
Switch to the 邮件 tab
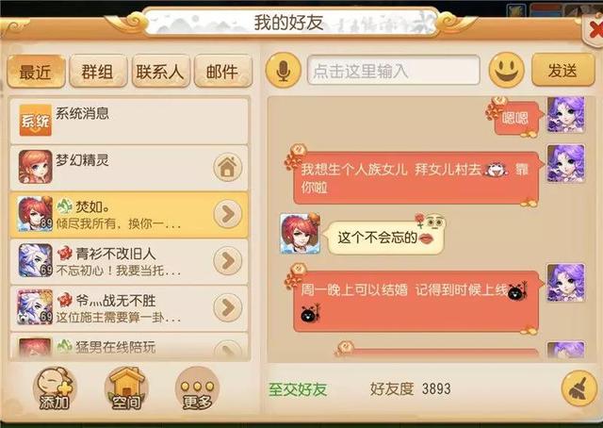[x=223, y=72]
